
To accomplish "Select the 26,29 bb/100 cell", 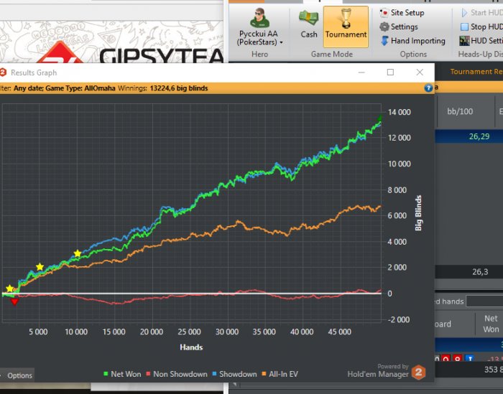I will click(479, 136).
